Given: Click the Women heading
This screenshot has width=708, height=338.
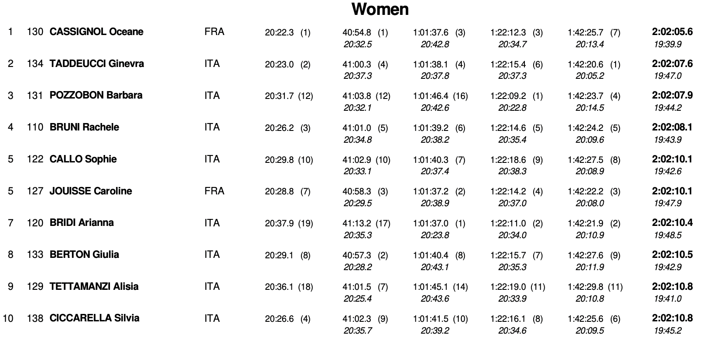Looking at the screenshot, I should point(380,9).
